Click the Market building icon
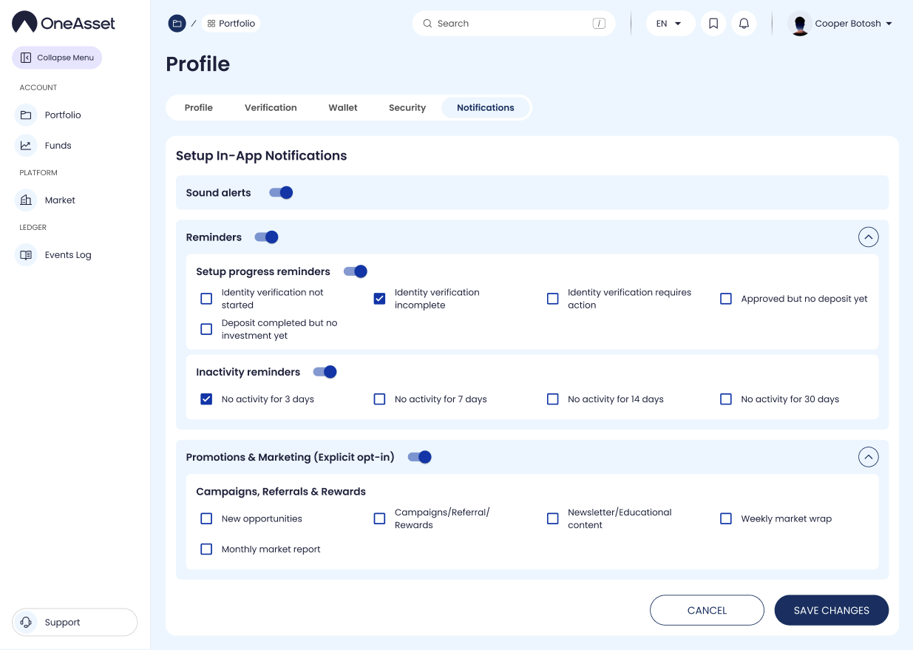Image resolution: width=913 pixels, height=650 pixels. (x=26, y=200)
